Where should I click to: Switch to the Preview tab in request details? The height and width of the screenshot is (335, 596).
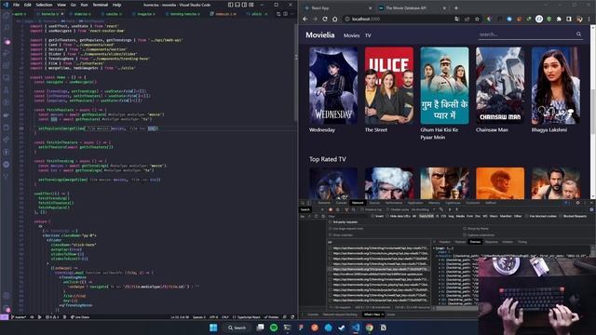tap(475, 242)
